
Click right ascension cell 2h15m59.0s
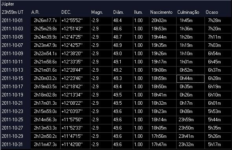click(x=46, y=111)
